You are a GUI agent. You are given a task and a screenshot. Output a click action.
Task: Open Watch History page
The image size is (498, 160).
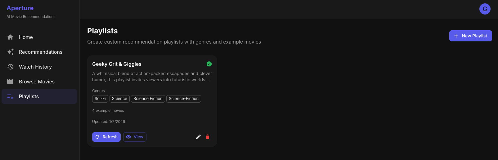(x=35, y=67)
